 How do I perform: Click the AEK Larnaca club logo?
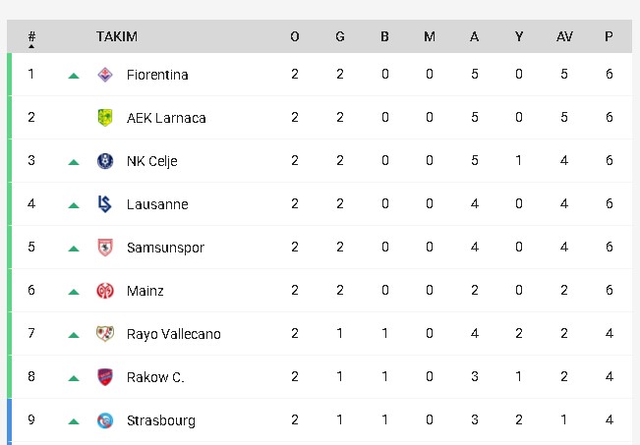point(105,118)
